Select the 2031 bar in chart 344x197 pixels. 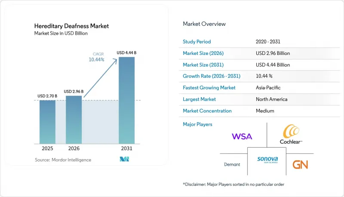[126, 100]
